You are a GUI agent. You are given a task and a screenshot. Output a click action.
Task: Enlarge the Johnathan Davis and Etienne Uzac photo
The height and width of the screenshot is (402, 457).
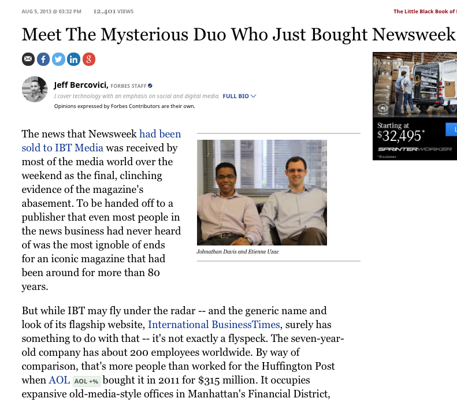(262, 192)
